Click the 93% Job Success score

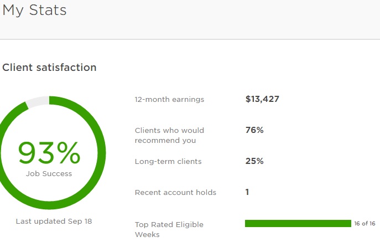tap(49, 153)
